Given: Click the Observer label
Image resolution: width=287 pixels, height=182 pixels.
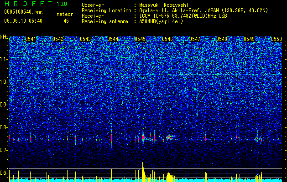Looking at the screenshot, I should coord(93,5).
